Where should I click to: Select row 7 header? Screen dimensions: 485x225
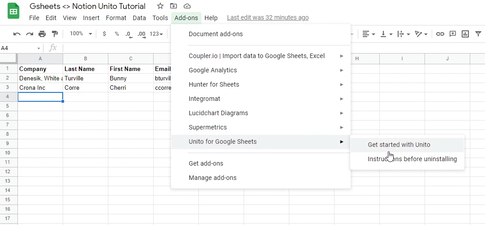pos(9,125)
